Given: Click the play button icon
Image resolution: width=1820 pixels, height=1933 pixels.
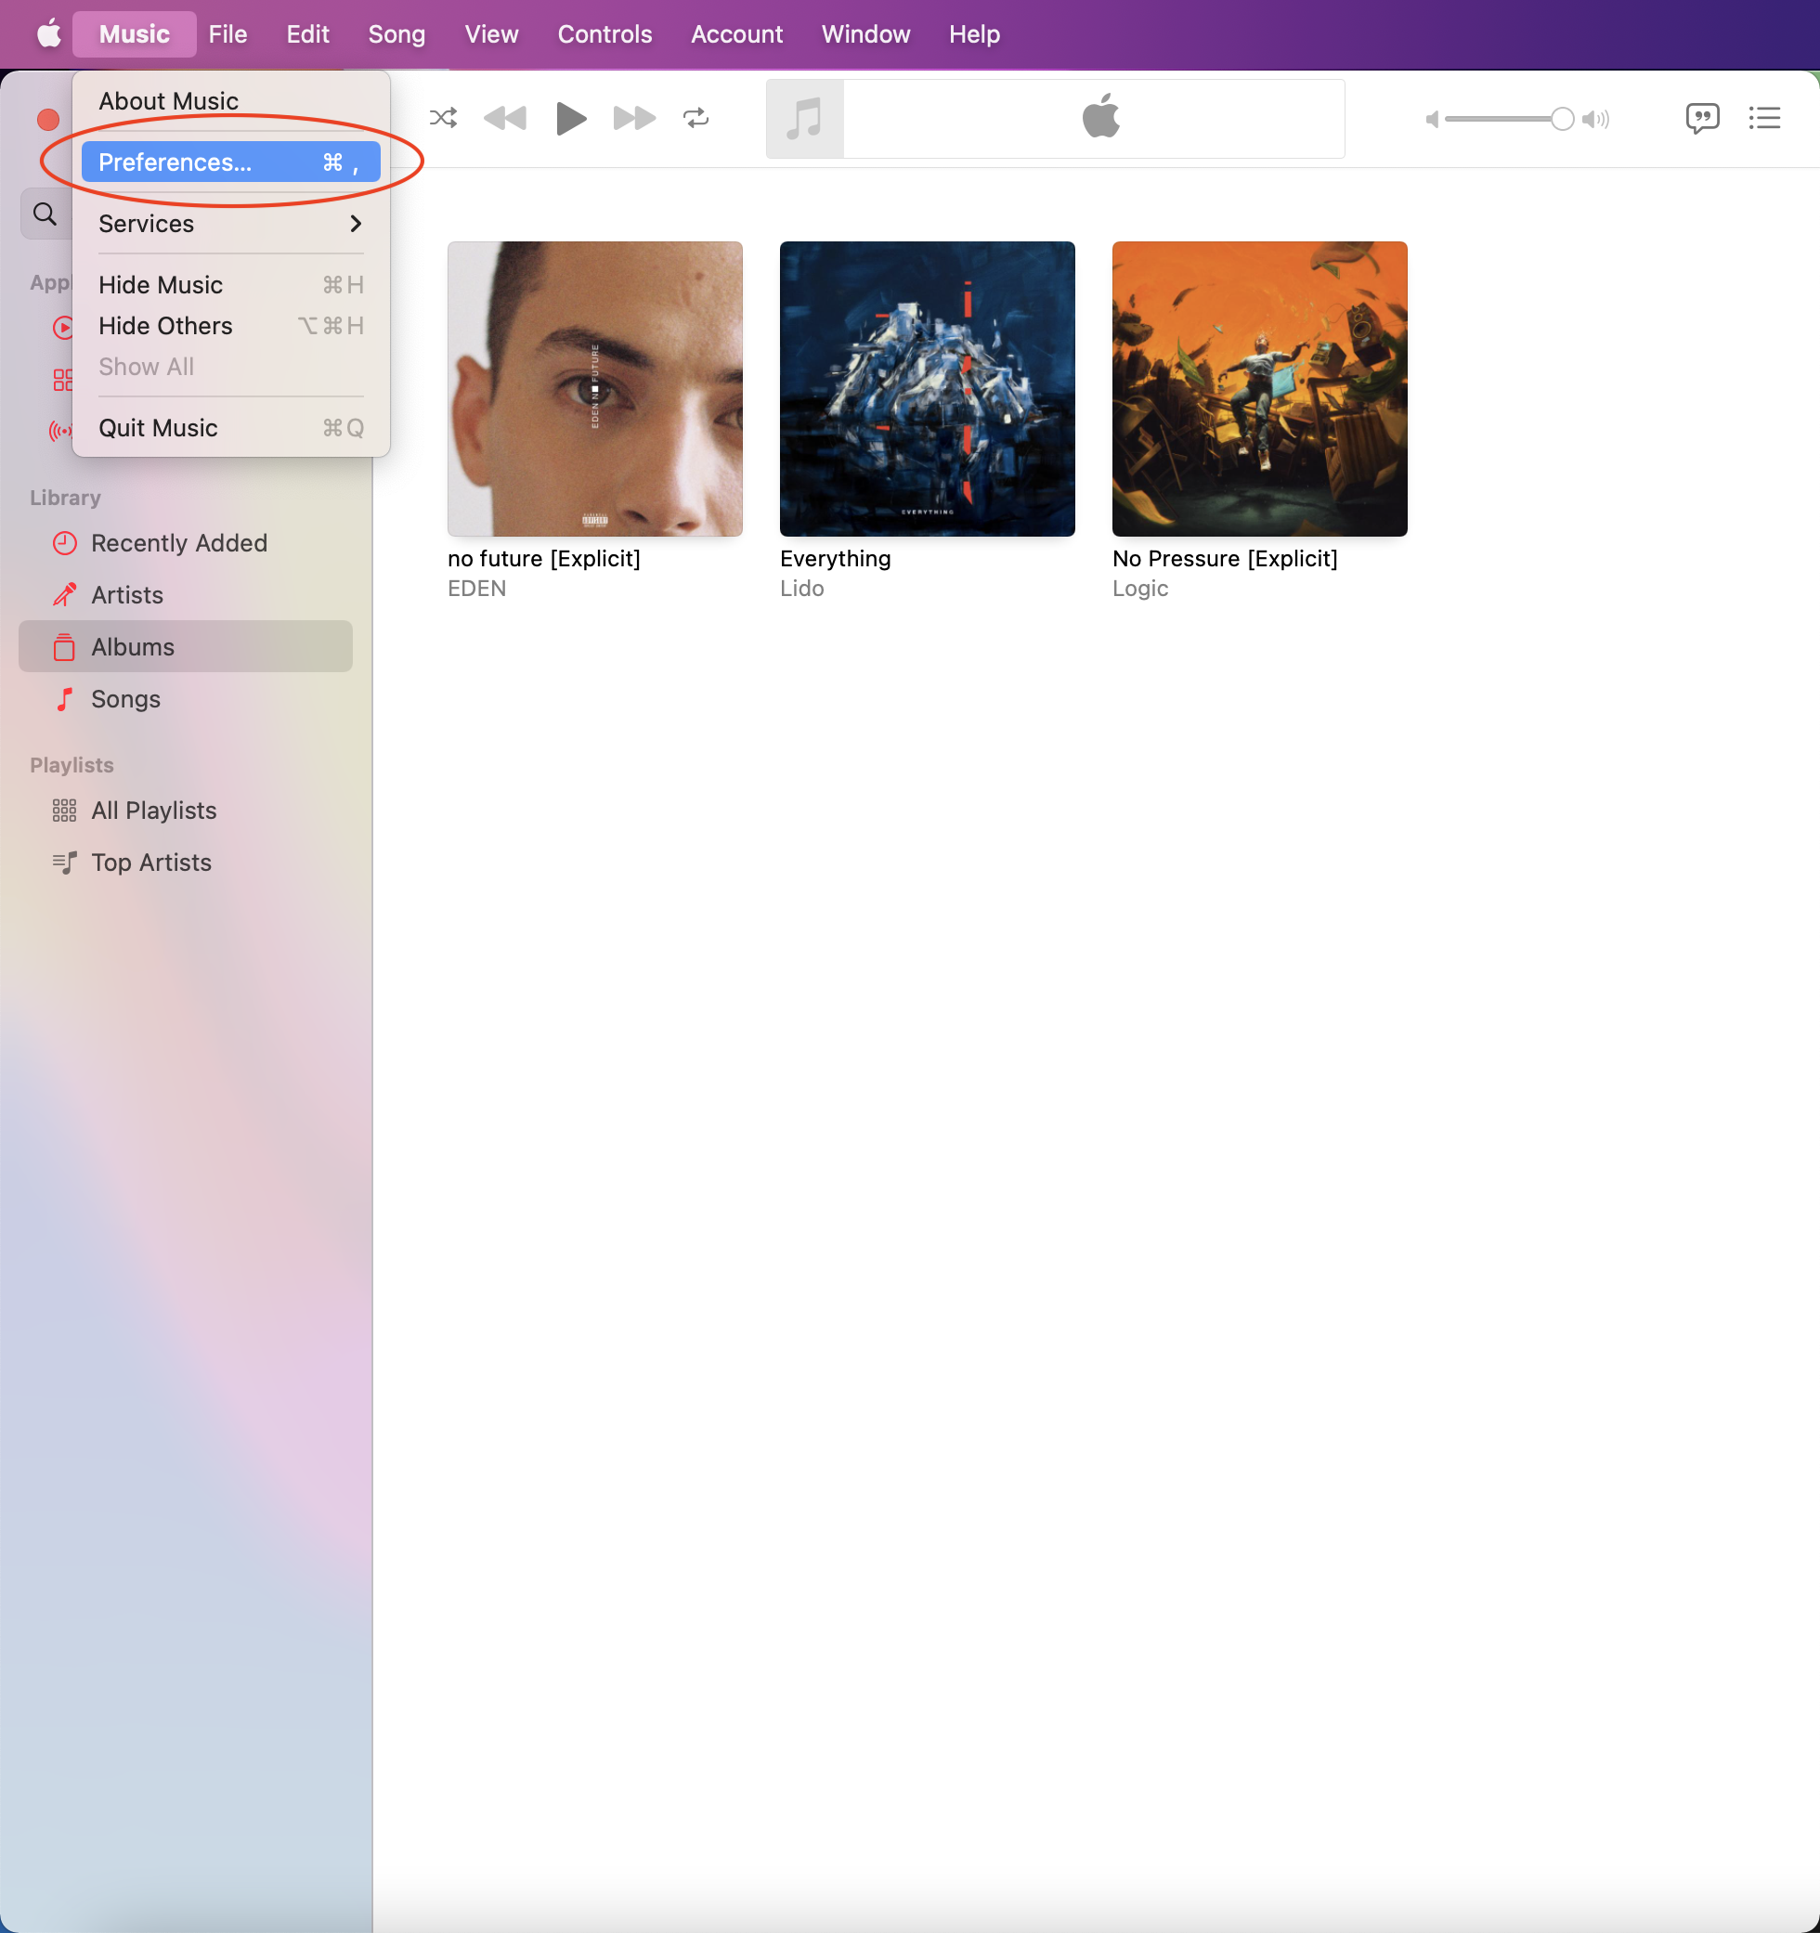Looking at the screenshot, I should [x=571, y=116].
